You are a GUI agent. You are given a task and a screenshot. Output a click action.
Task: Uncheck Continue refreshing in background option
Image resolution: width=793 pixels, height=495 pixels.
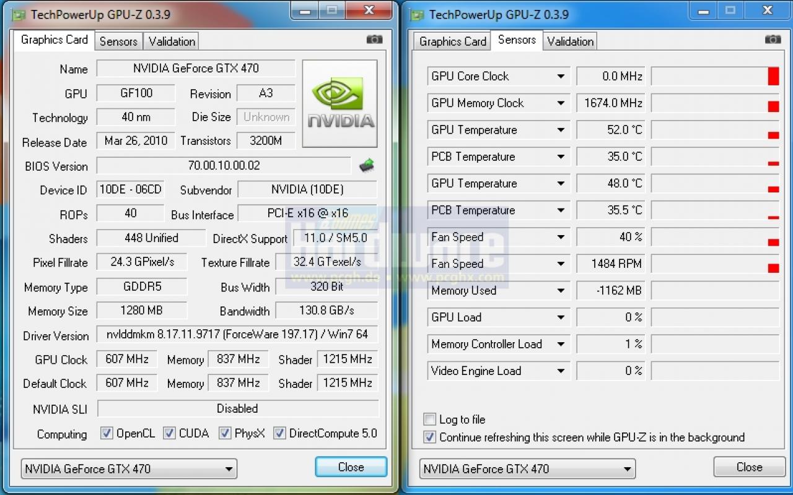point(429,437)
